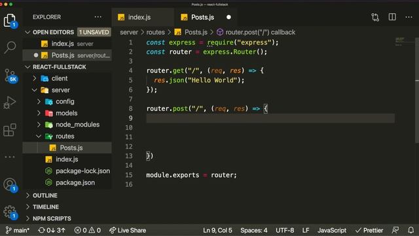The width and height of the screenshot is (419, 236).
Task: Open the Manage gear icon
Action: 10,212
